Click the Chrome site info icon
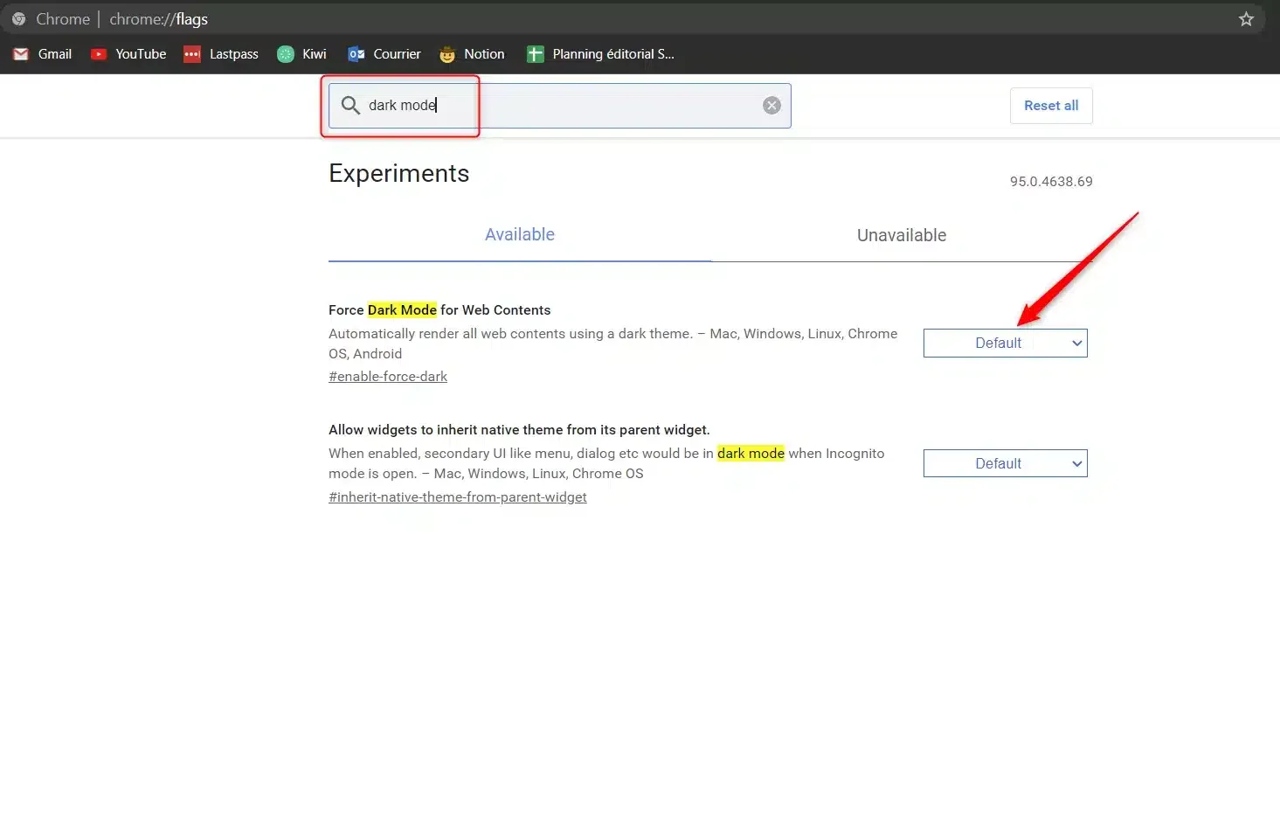This screenshot has height=833, width=1280. [x=18, y=19]
